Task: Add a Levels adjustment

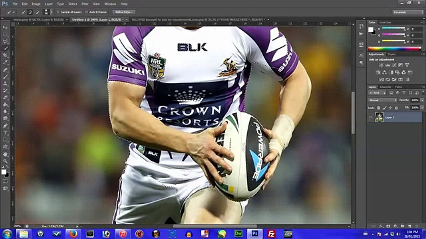Action: (x=387, y=65)
